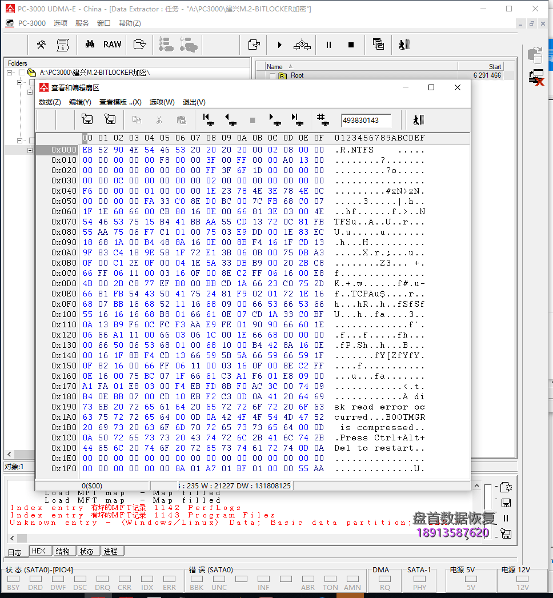
Task: Open the 服务 menu in main window
Action: tap(82, 23)
